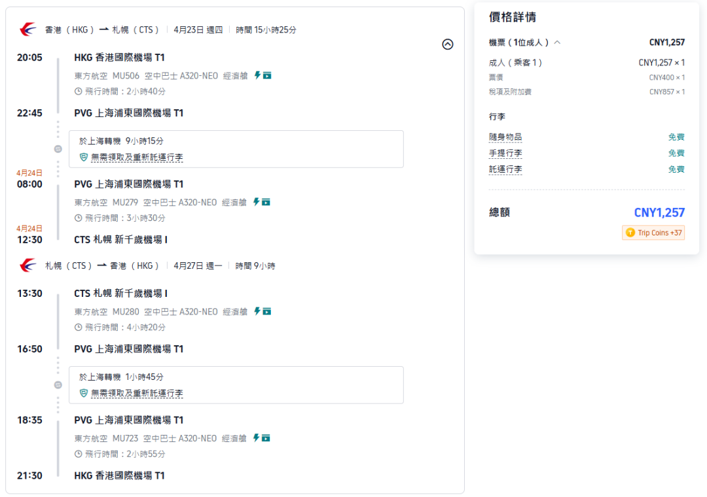Select the power outlet icon on flight MU506

257,75
